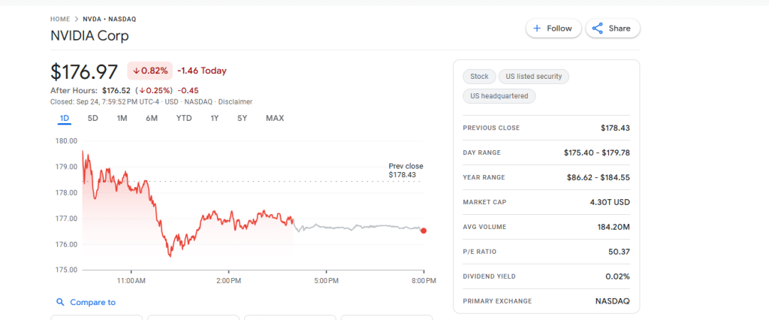769x320 pixels.
Task: Click the US headquartered chip
Action: [x=499, y=96]
